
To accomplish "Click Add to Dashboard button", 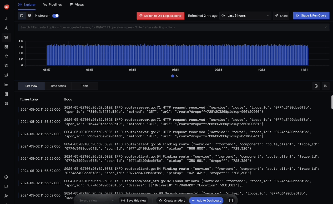I will pyautogui.click(x=206, y=201).
